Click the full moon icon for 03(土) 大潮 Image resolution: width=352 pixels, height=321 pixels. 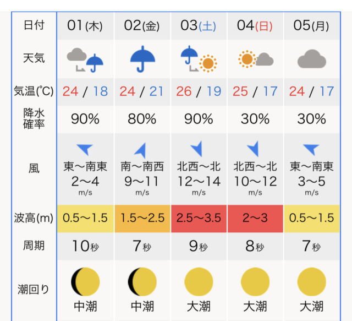199,281
